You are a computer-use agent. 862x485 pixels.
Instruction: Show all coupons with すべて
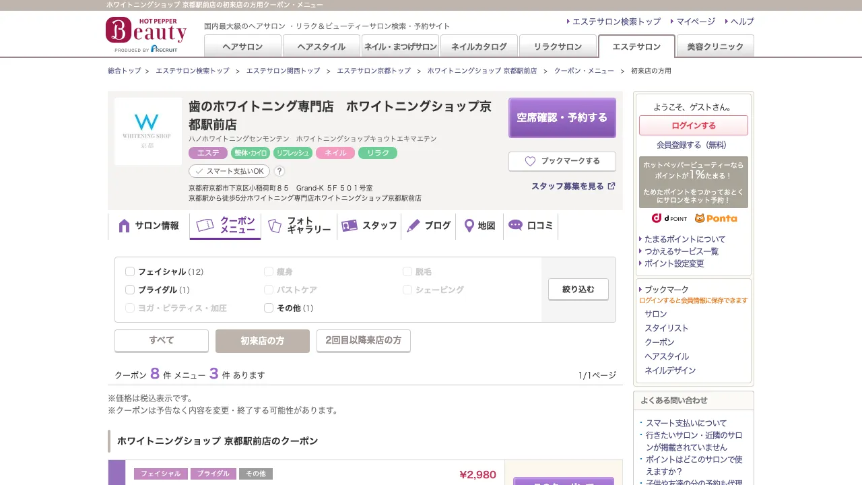162,341
